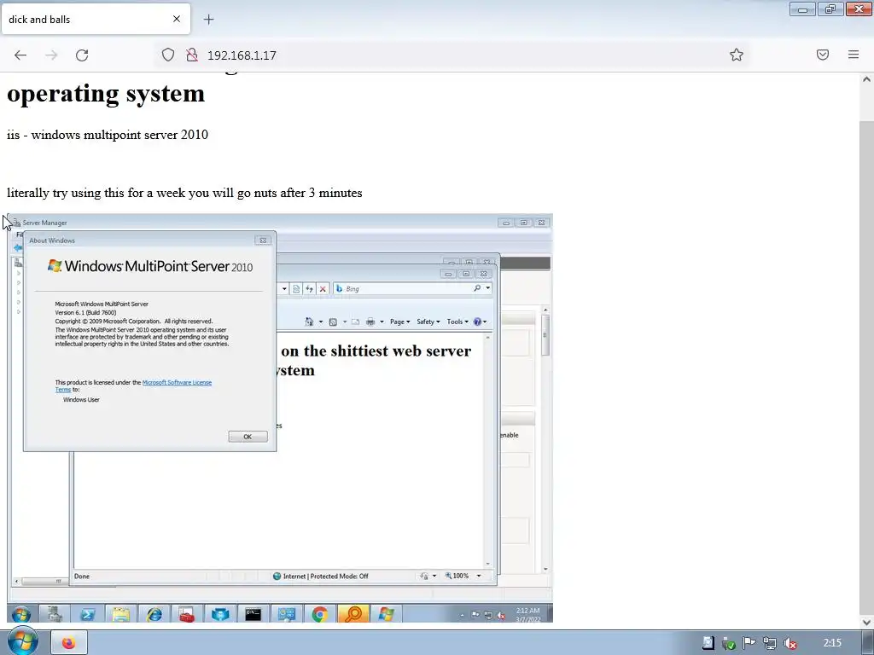
Task: Click the Command Prompt icon on embedded taskbar
Action: pyautogui.click(x=253, y=614)
